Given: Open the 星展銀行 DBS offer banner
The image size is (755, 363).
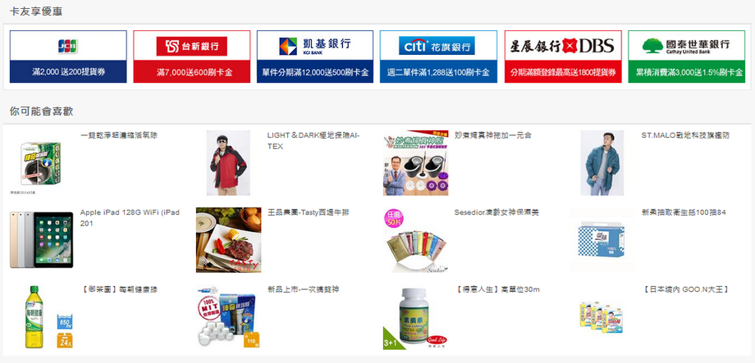Looking at the screenshot, I should 563,57.
